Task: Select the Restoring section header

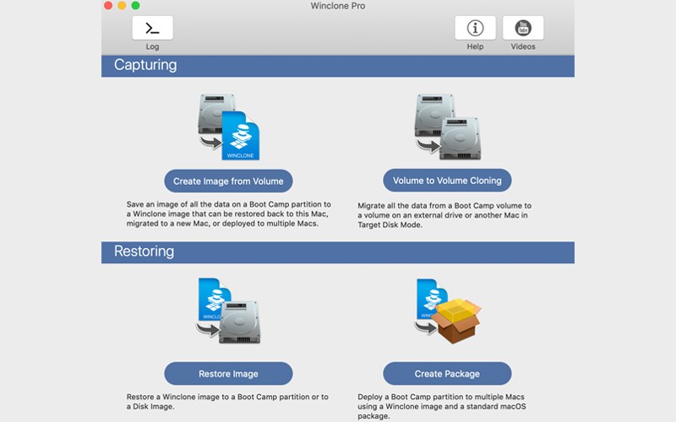Action: 338,252
